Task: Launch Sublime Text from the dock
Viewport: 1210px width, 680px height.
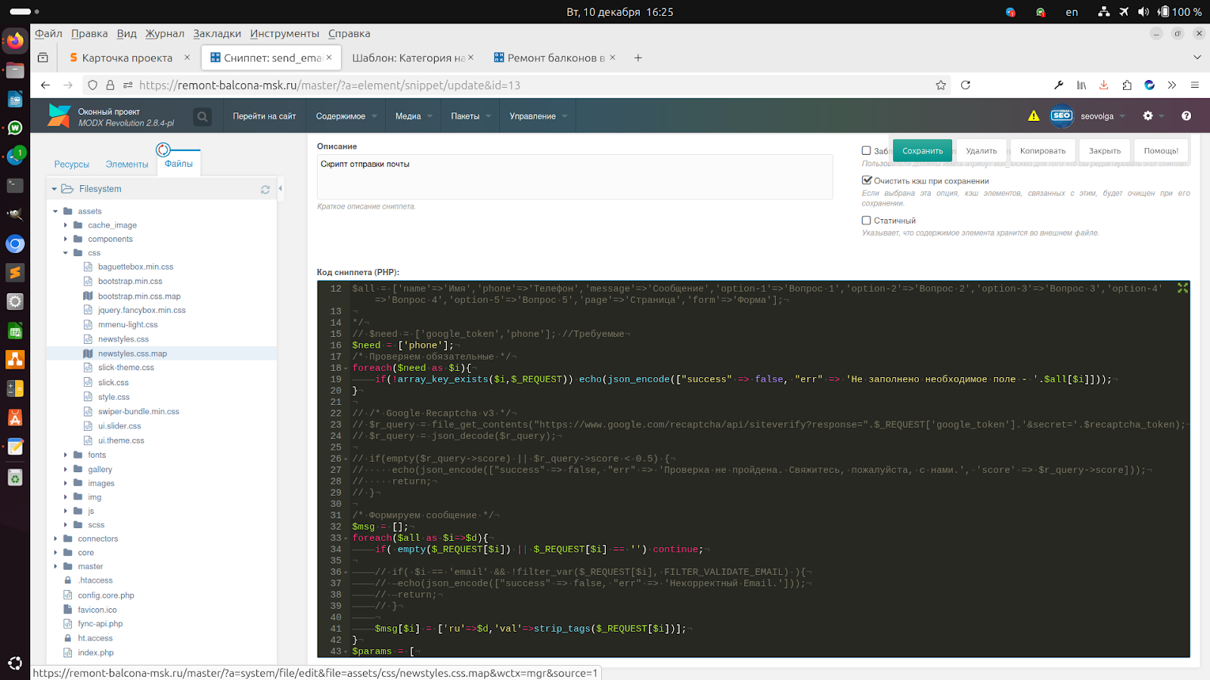Action: [15, 273]
